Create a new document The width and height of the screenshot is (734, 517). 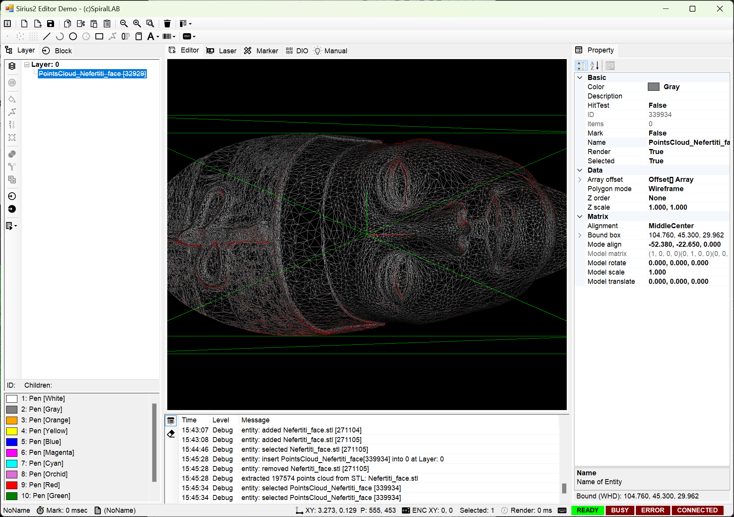click(x=24, y=24)
